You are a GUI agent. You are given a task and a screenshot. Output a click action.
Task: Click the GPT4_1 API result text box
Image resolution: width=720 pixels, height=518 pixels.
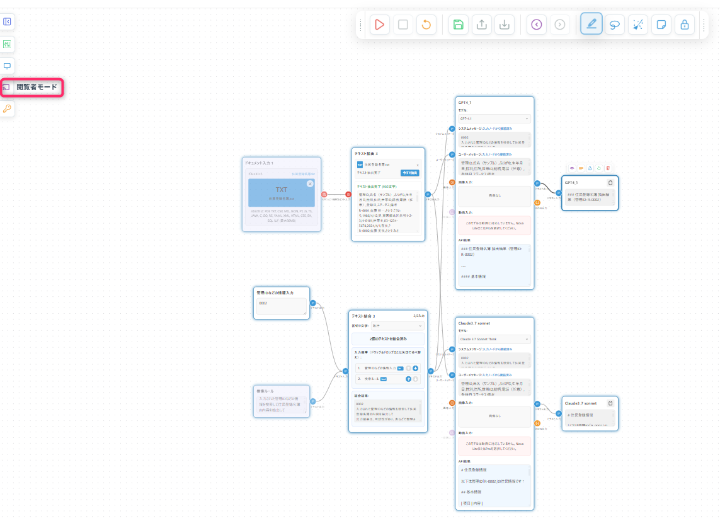(x=494, y=265)
